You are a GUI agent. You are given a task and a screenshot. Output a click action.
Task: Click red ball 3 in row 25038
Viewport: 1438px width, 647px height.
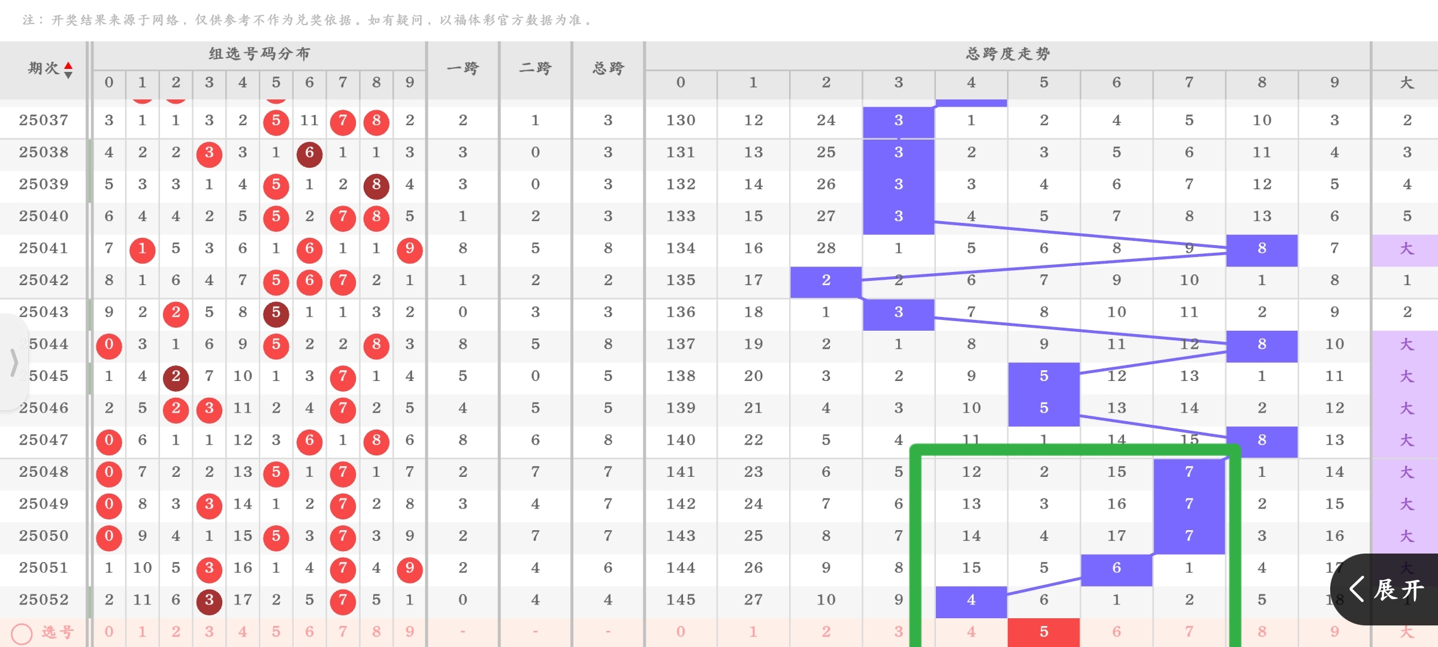[209, 154]
